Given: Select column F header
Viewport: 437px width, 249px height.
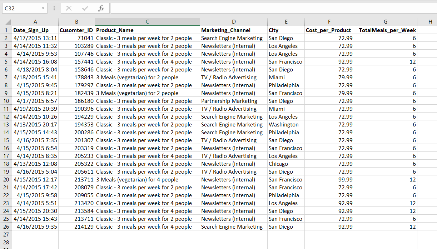Looking at the screenshot, I should 329,22.
